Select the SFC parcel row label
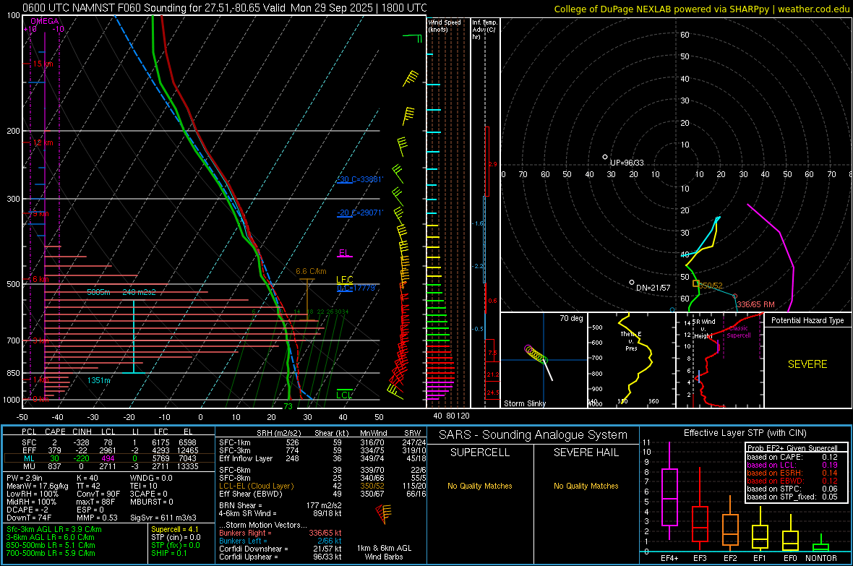Viewport: 853px width, 566px height. coord(29,442)
